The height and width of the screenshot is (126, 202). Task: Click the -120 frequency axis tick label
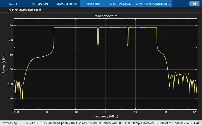pyautogui.click(x=16, y=112)
